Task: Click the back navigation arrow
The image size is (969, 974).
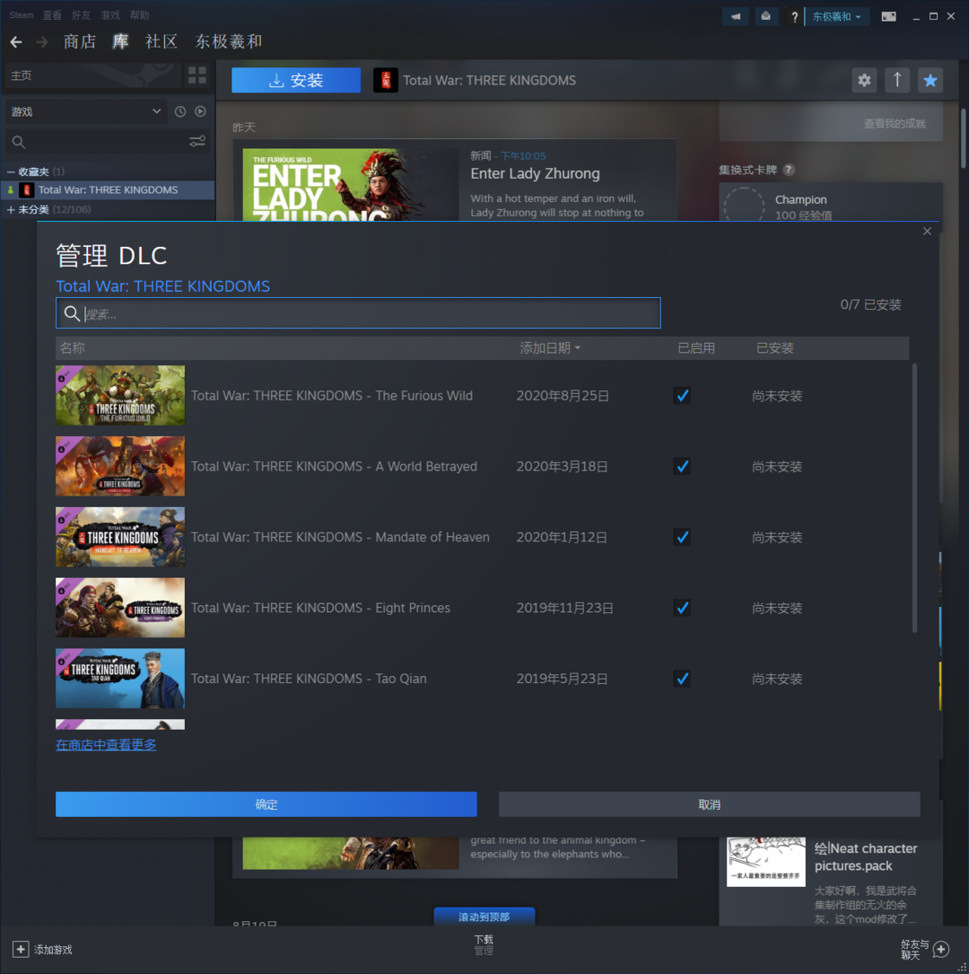Action: (x=16, y=42)
